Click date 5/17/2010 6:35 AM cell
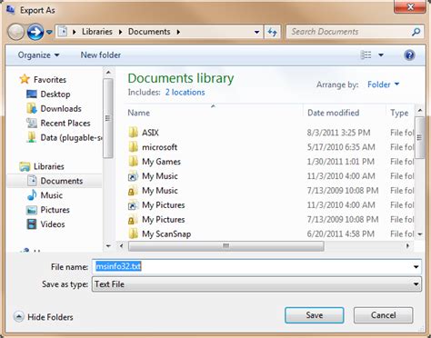Image resolution: width=431 pixels, height=338 pixels. pos(341,147)
